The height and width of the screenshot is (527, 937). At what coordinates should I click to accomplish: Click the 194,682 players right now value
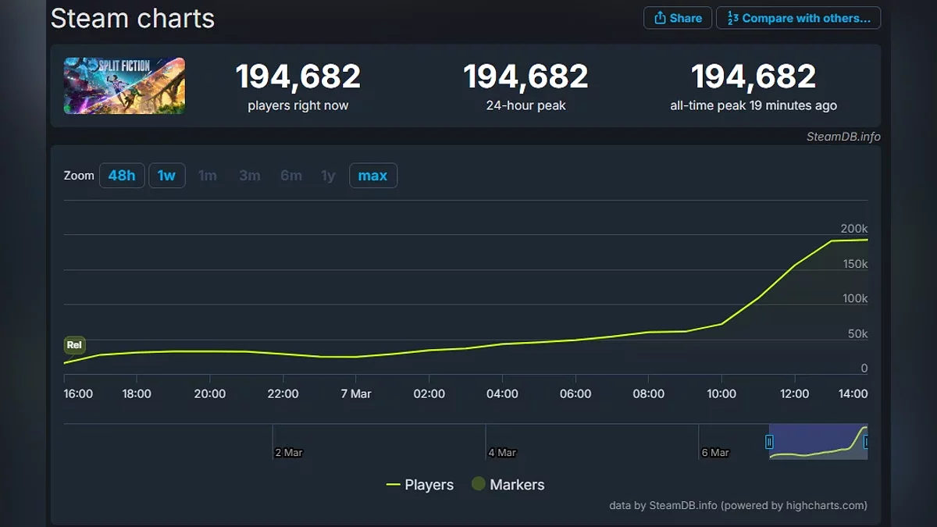[298, 77]
